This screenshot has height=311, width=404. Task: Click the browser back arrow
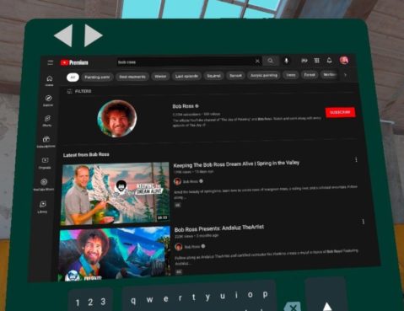(x=64, y=35)
